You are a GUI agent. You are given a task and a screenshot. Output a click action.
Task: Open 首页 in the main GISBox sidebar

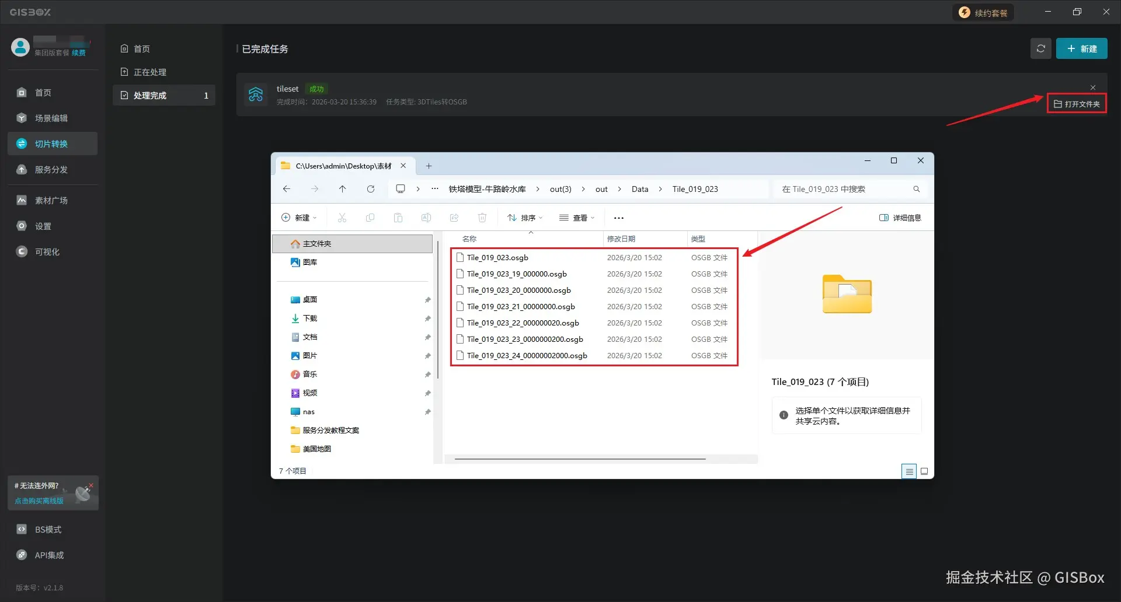pyautogui.click(x=52, y=93)
